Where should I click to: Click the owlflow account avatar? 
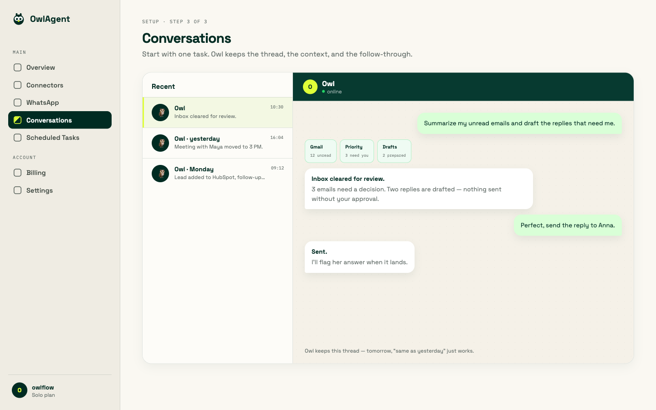(20, 390)
